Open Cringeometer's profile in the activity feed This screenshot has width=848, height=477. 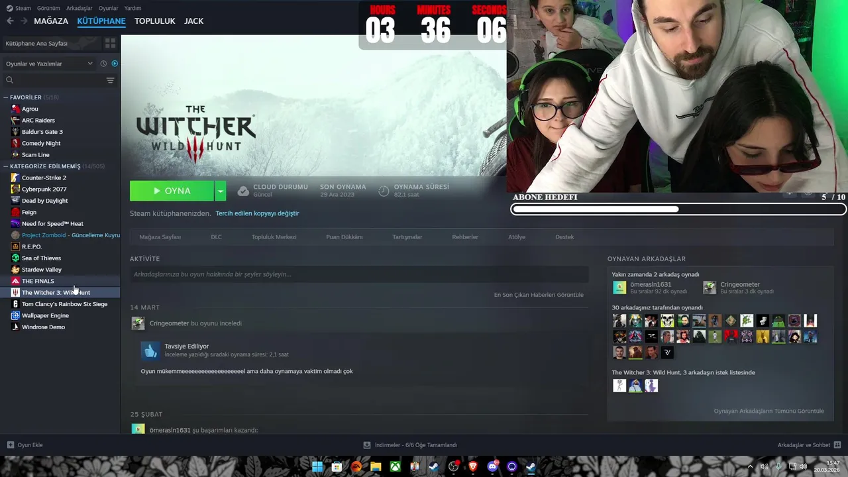click(x=169, y=323)
